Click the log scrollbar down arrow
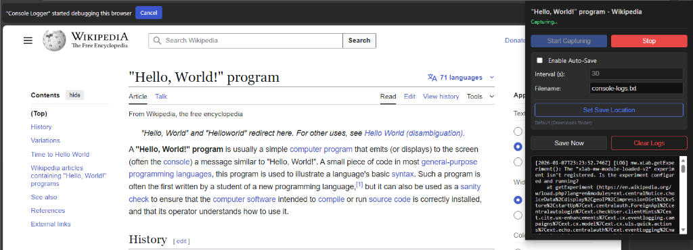This screenshot has height=250, width=693. (684, 230)
